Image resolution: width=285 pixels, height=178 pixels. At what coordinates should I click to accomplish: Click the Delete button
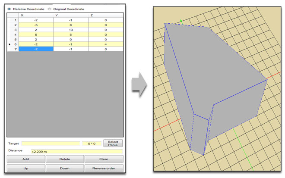(x=65, y=159)
